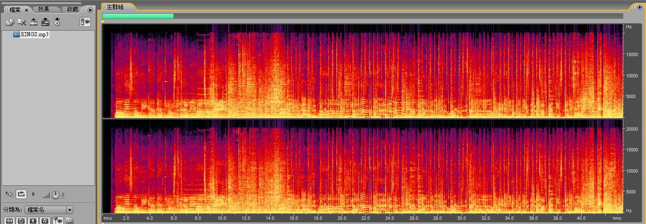Toggle show audio files filter button
This screenshot has height=224, width=646.
[x=9, y=220]
